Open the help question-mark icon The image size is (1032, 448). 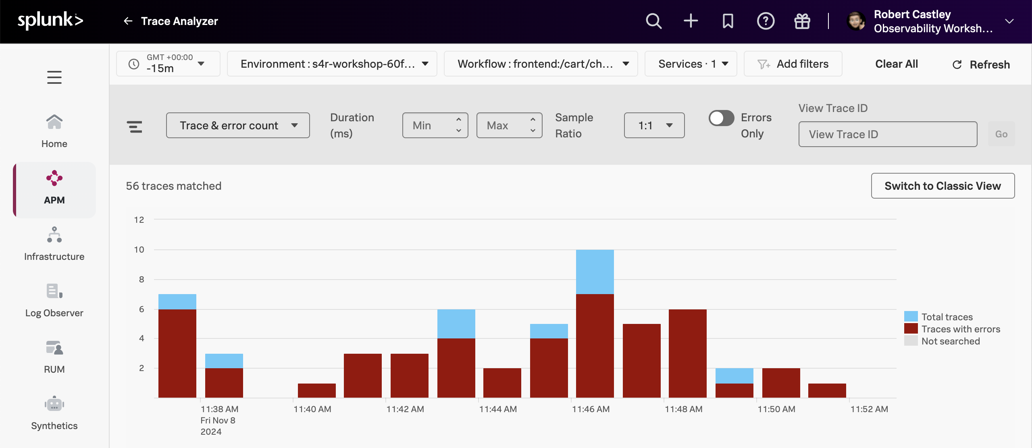(765, 21)
